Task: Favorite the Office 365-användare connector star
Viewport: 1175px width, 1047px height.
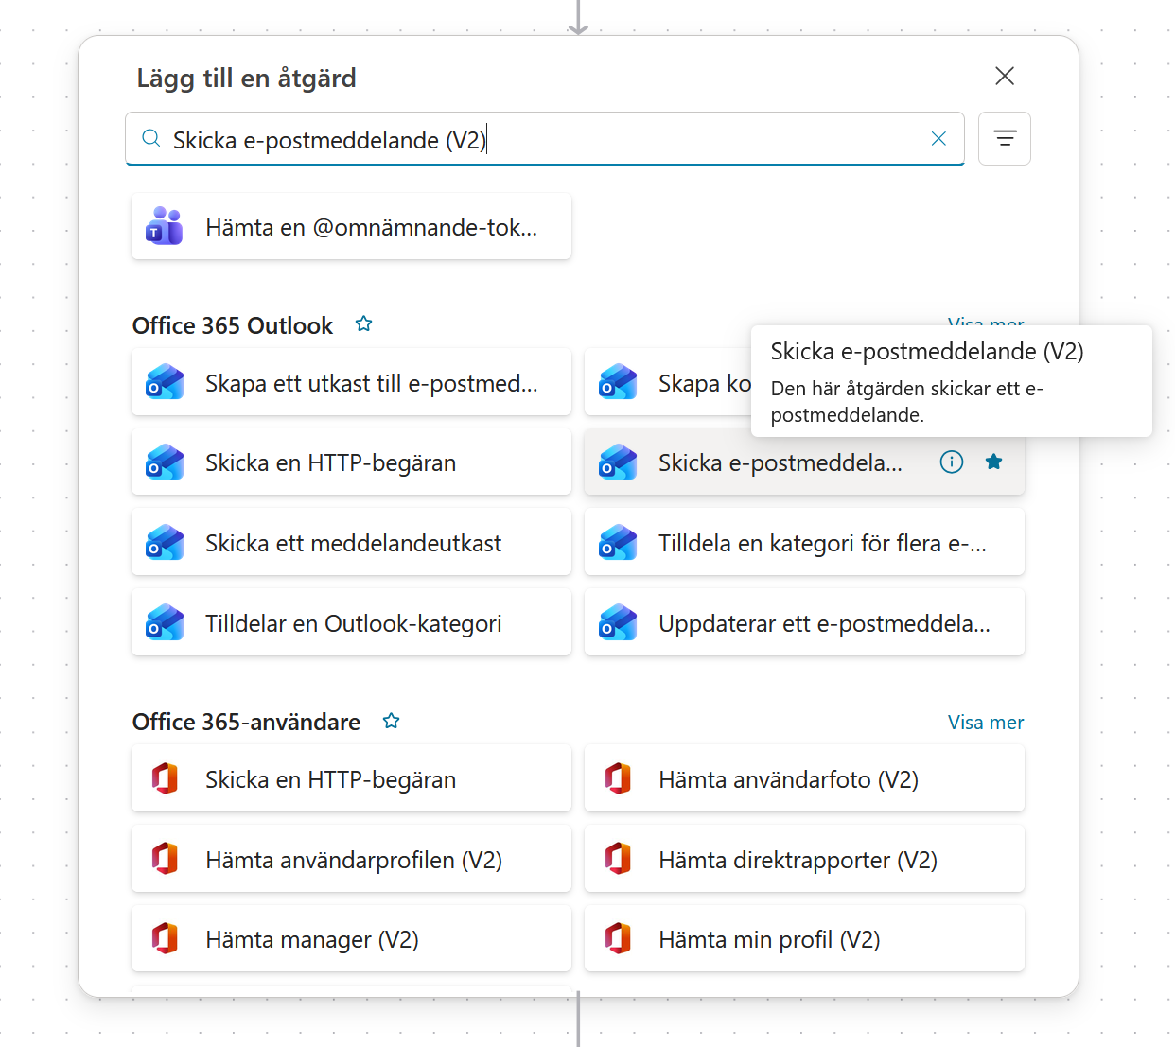Action: (x=391, y=722)
